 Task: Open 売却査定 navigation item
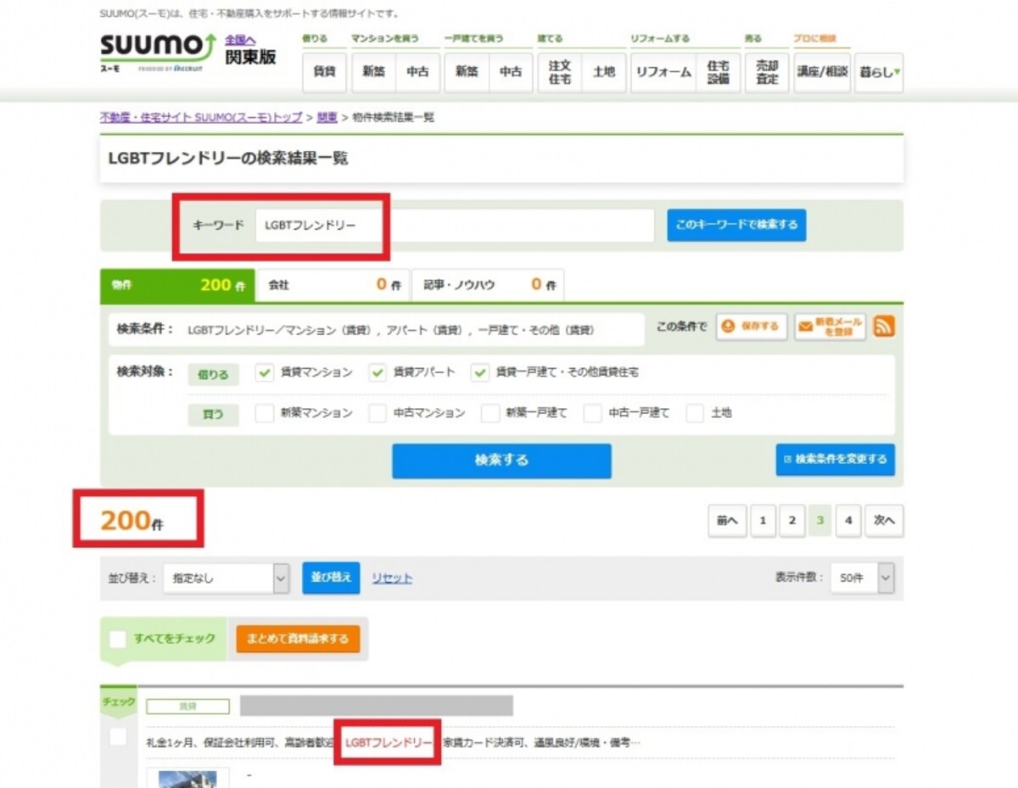(x=767, y=72)
